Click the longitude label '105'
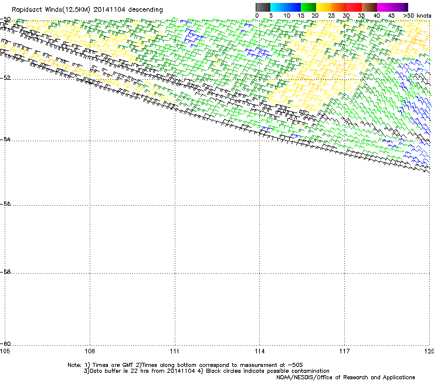 pos(5,351)
